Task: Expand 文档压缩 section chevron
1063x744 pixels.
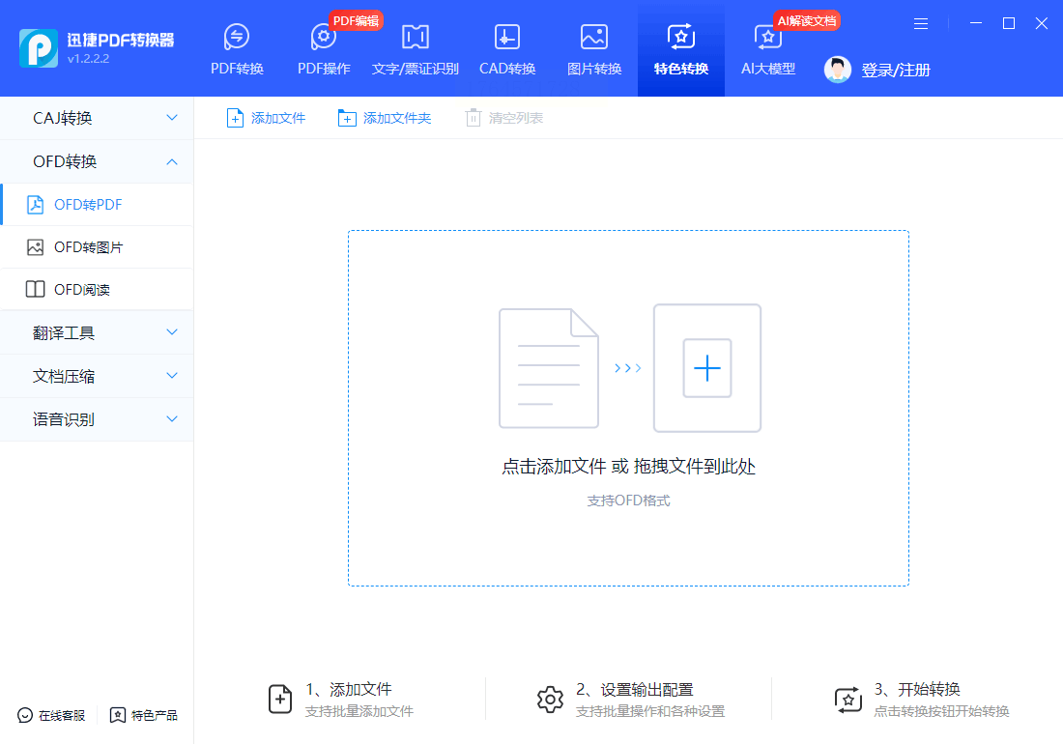Action: (172, 376)
